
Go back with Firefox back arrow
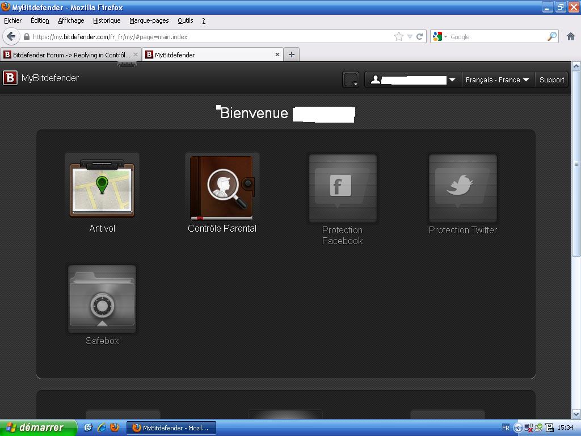pos(11,37)
